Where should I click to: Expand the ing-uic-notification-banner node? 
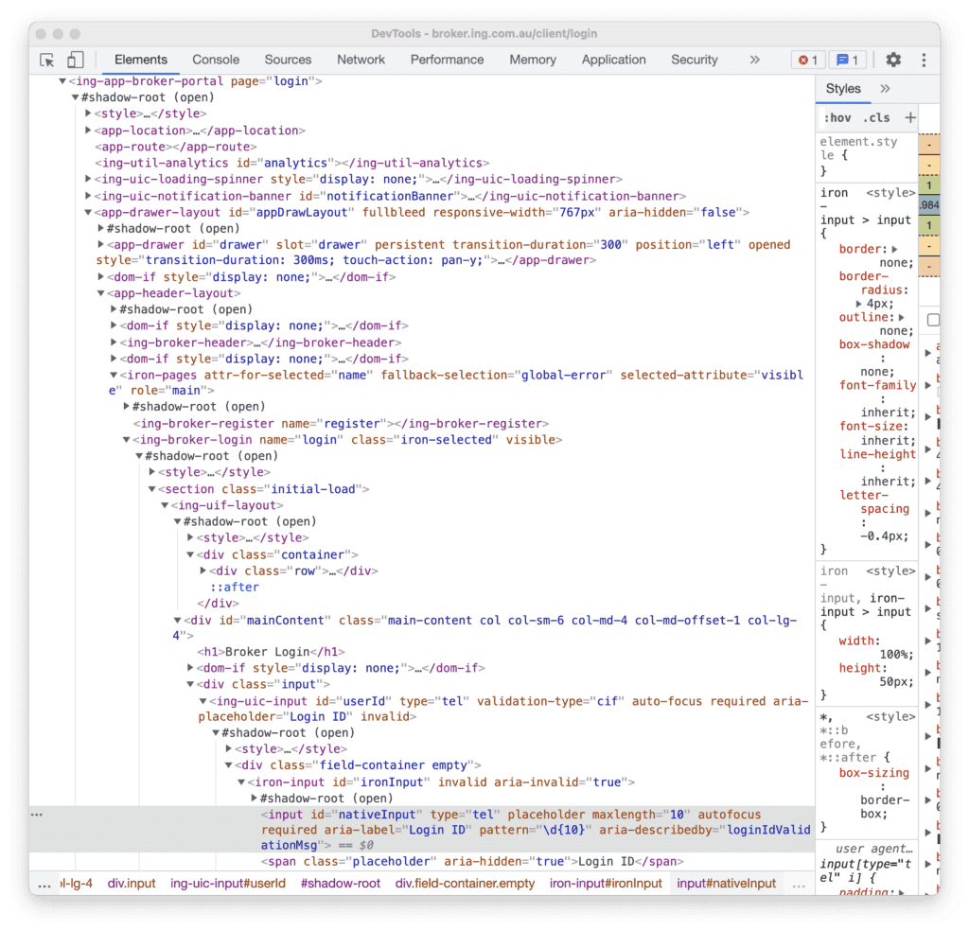88,196
